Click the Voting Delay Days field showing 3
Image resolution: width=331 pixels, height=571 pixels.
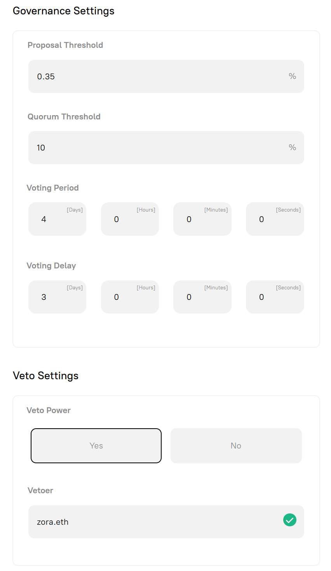pos(57,297)
